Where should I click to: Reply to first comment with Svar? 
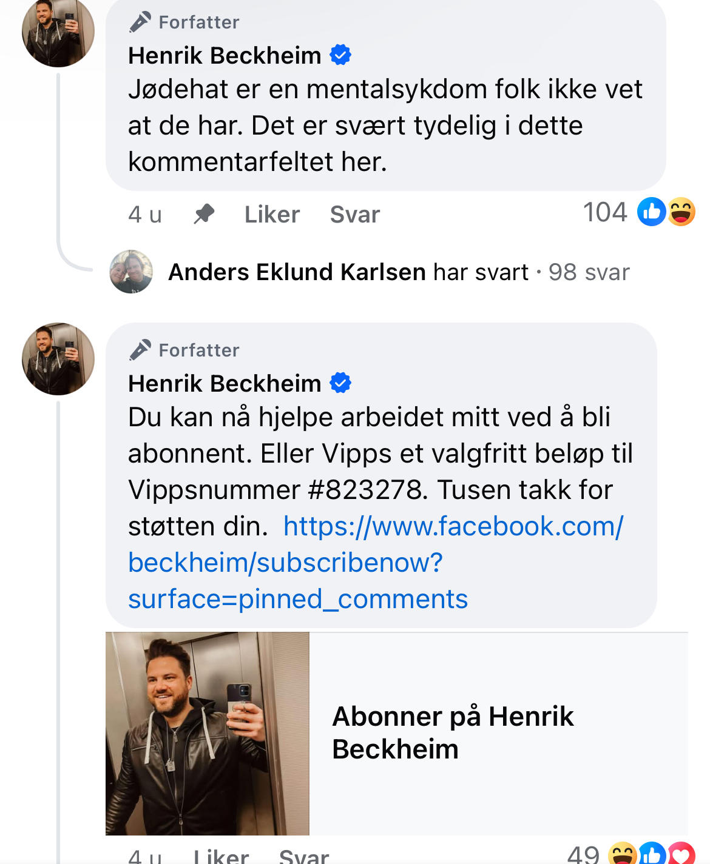pyautogui.click(x=355, y=214)
